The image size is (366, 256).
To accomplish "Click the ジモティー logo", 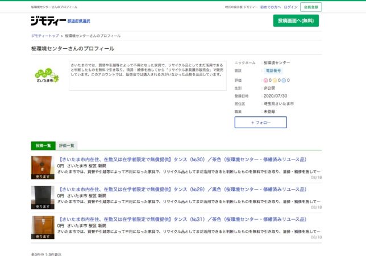I will (47, 21).
